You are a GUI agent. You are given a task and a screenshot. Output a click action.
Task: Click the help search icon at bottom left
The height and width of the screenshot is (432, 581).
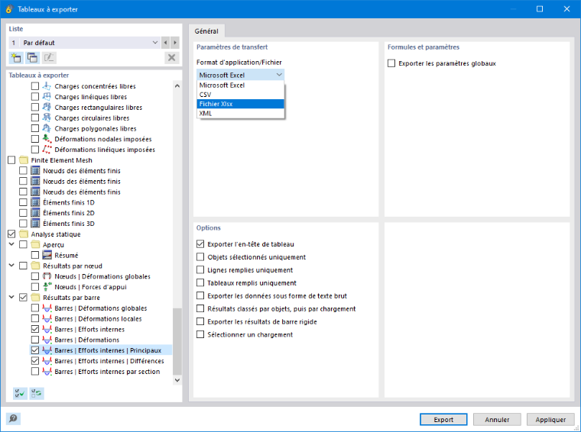[13, 419]
